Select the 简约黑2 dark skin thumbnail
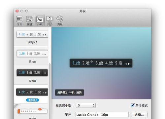 pyautogui.click(x=32, y=92)
